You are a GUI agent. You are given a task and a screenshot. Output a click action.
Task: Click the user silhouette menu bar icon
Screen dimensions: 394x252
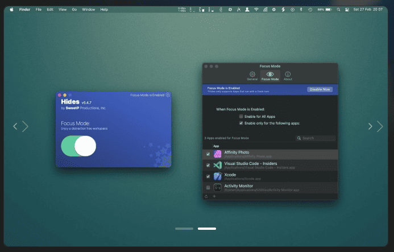point(247,10)
